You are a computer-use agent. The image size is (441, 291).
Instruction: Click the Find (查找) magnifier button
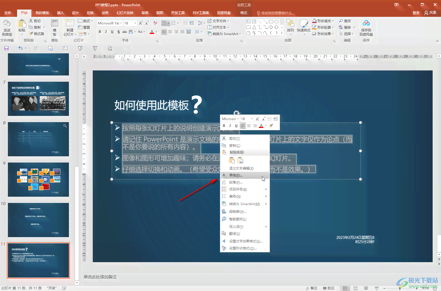[345, 21]
